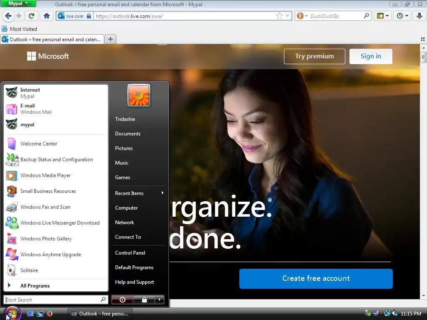Screen dimensions: 427x320
Task: Launch Firefox from quick launch
Action: click(50, 314)
